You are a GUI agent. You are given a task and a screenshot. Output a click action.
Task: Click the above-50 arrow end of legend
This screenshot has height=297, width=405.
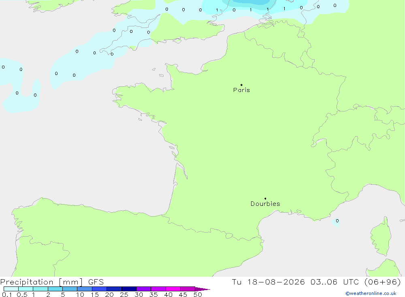[202, 289]
